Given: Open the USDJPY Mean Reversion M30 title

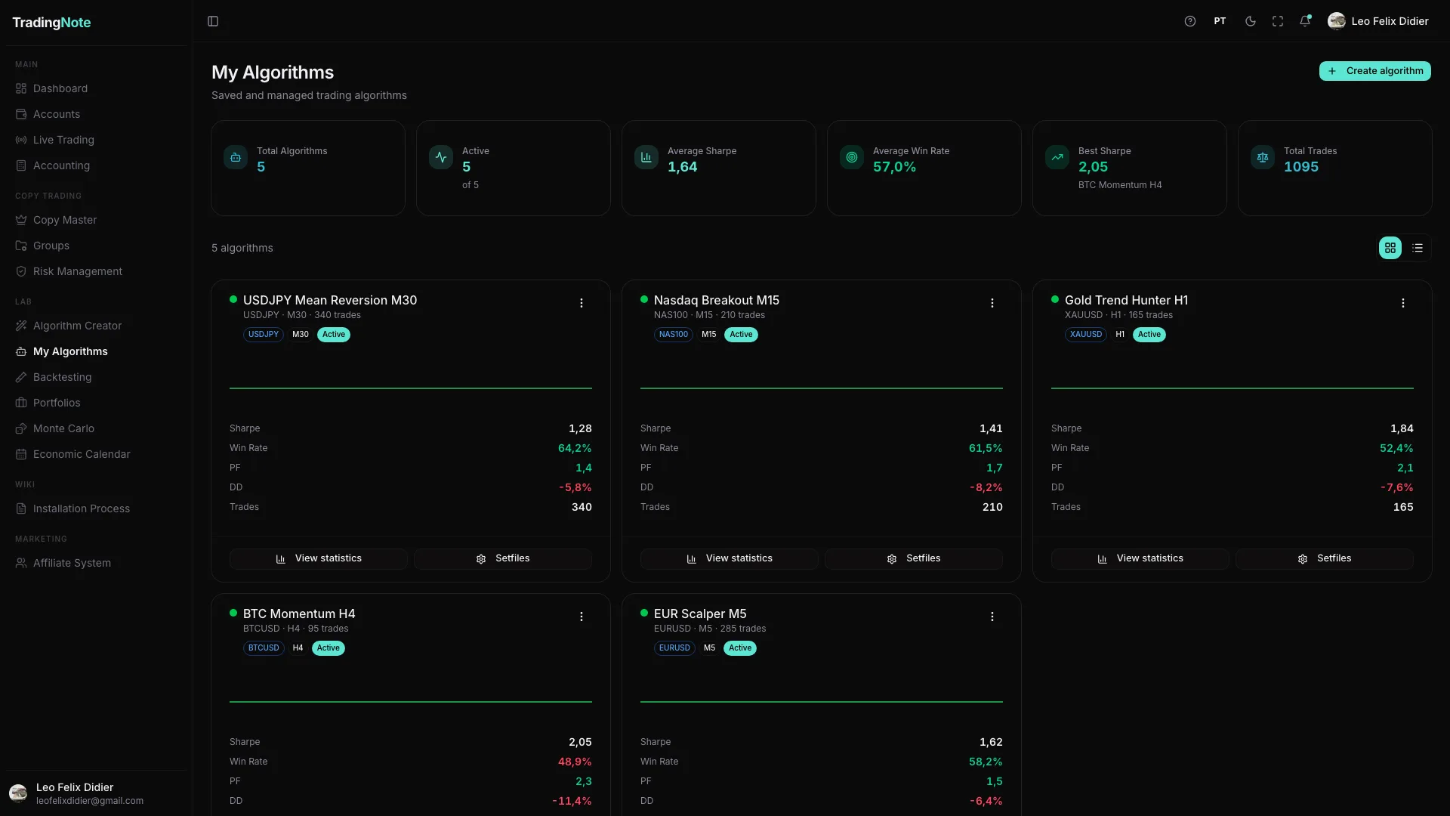Looking at the screenshot, I should [x=330, y=300].
